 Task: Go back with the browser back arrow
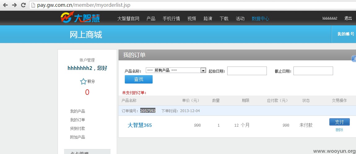[x=5, y=5]
